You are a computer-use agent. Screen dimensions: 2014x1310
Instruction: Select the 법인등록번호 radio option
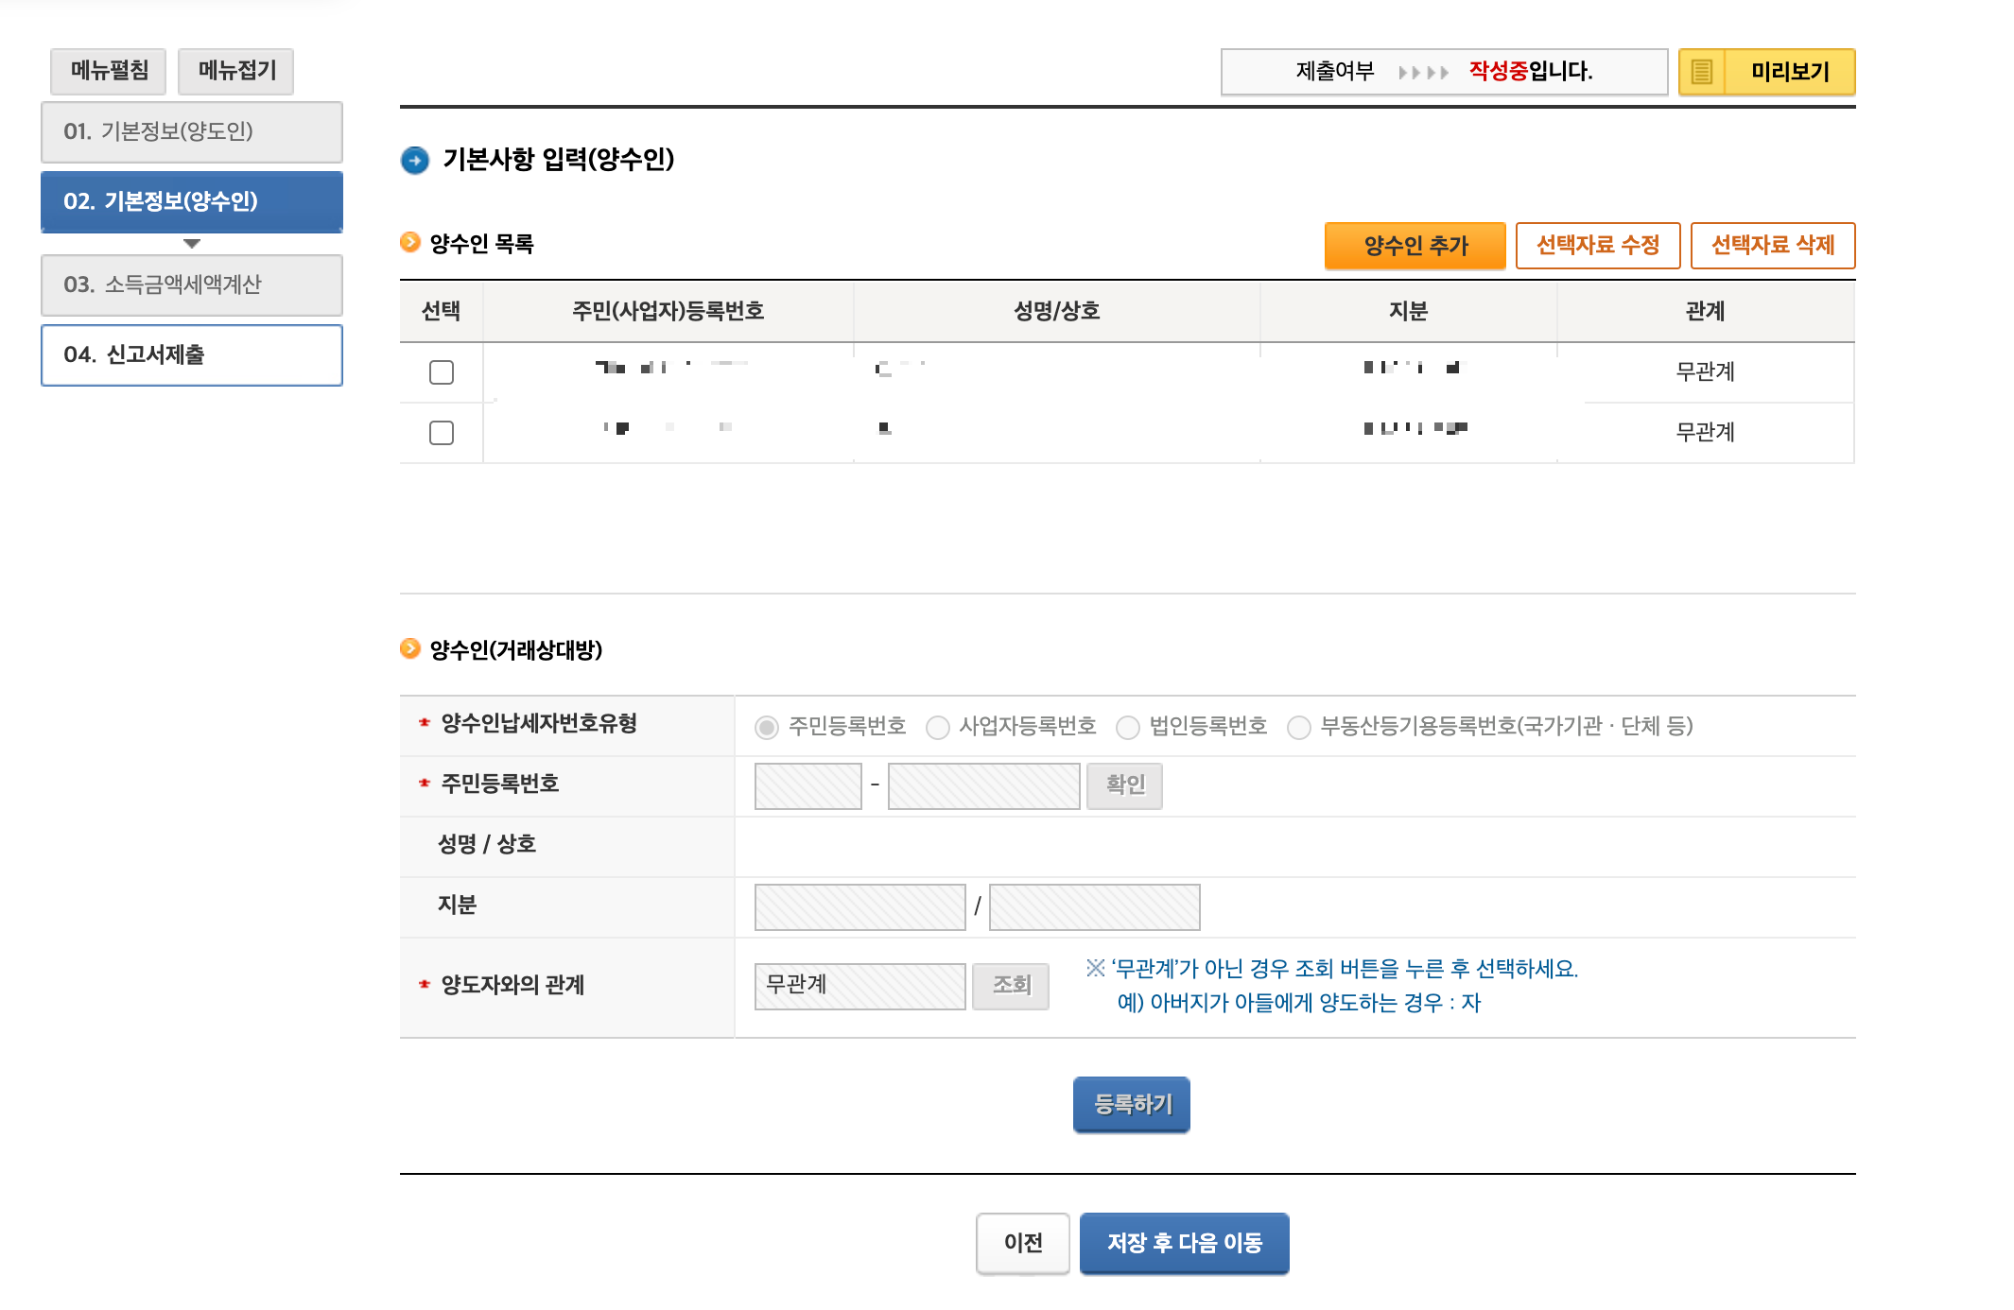pos(1128,727)
